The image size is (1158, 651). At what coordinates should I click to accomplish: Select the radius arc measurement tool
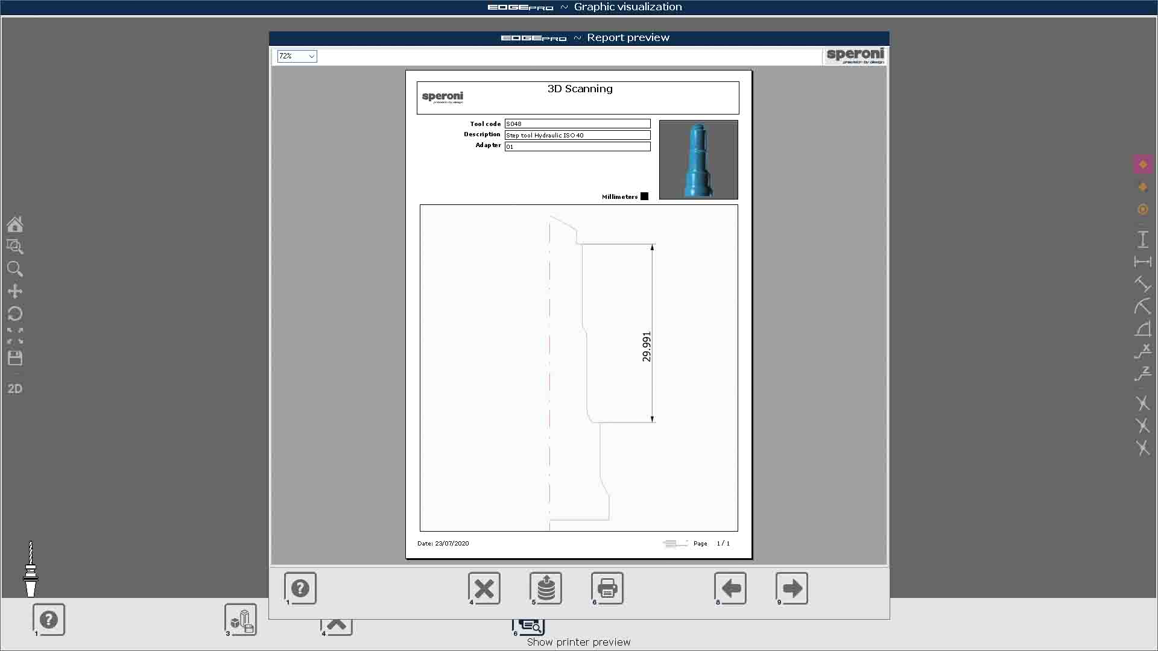click(1143, 307)
